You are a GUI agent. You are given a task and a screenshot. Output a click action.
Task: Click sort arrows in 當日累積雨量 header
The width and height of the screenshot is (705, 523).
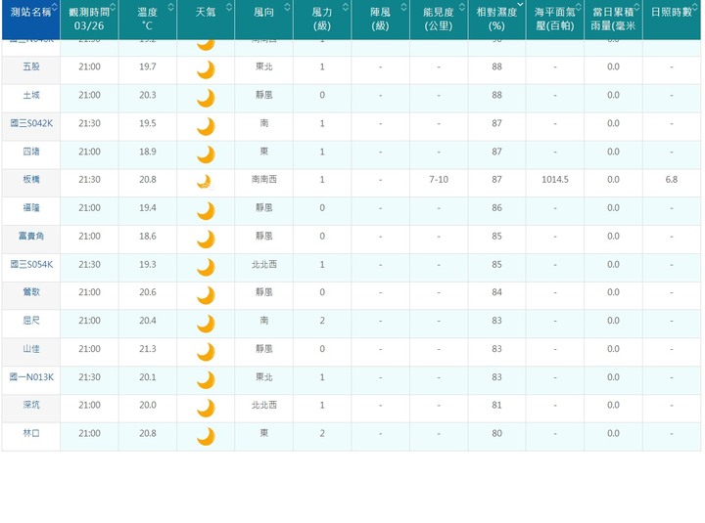point(636,7)
